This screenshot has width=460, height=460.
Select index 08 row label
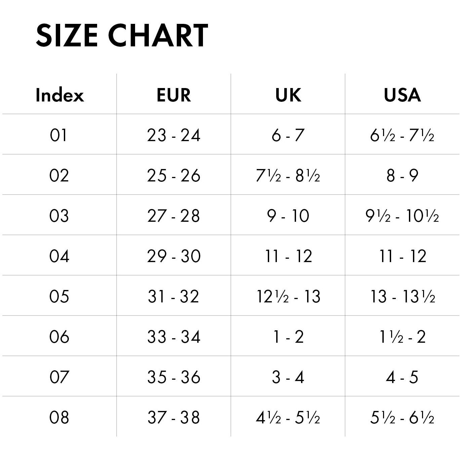(x=59, y=418)
